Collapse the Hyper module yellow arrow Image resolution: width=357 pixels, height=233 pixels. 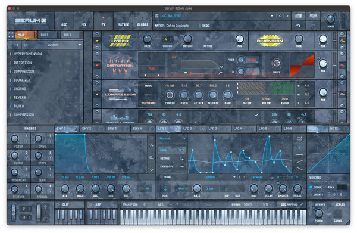coord(97,41)
